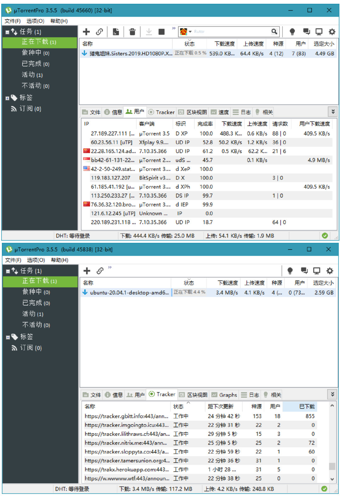The image size is (340, 497).
Task: Click Add Torrent from URL link icon, build 45838 window
Action: [100, 271]
